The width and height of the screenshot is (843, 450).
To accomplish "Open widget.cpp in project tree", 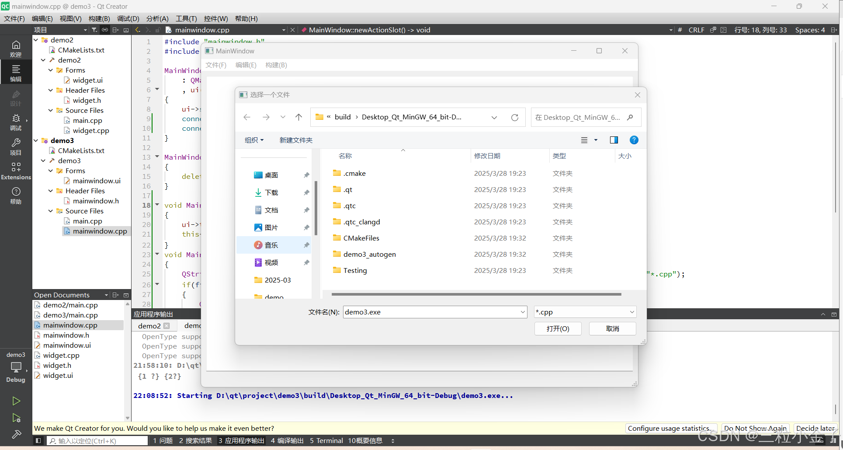I will coord(91,130).
